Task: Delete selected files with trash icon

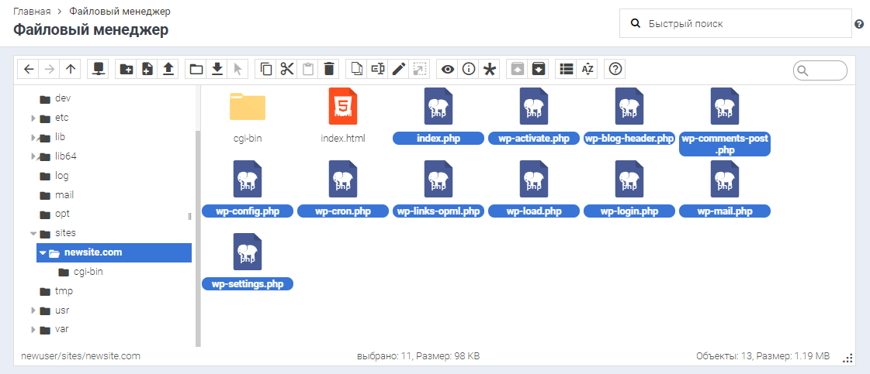Action: (x=329, y=69)
